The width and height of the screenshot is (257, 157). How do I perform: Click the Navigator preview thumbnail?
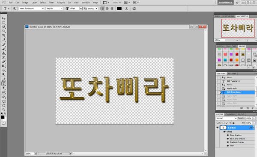[238, 28]
